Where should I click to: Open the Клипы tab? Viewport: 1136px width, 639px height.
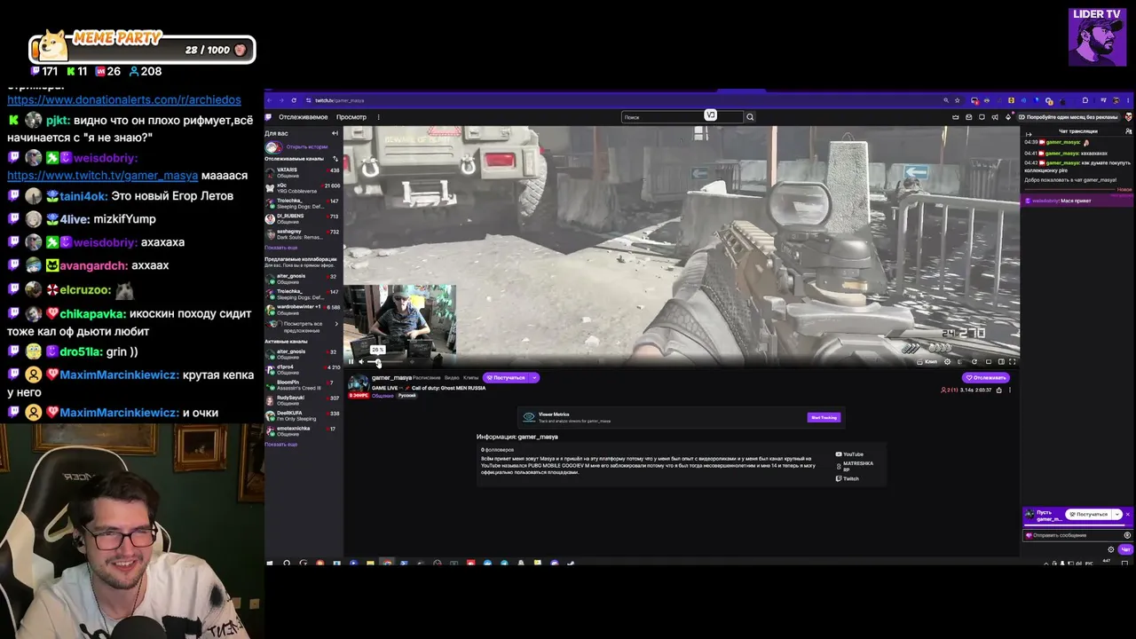coord(470,378)
